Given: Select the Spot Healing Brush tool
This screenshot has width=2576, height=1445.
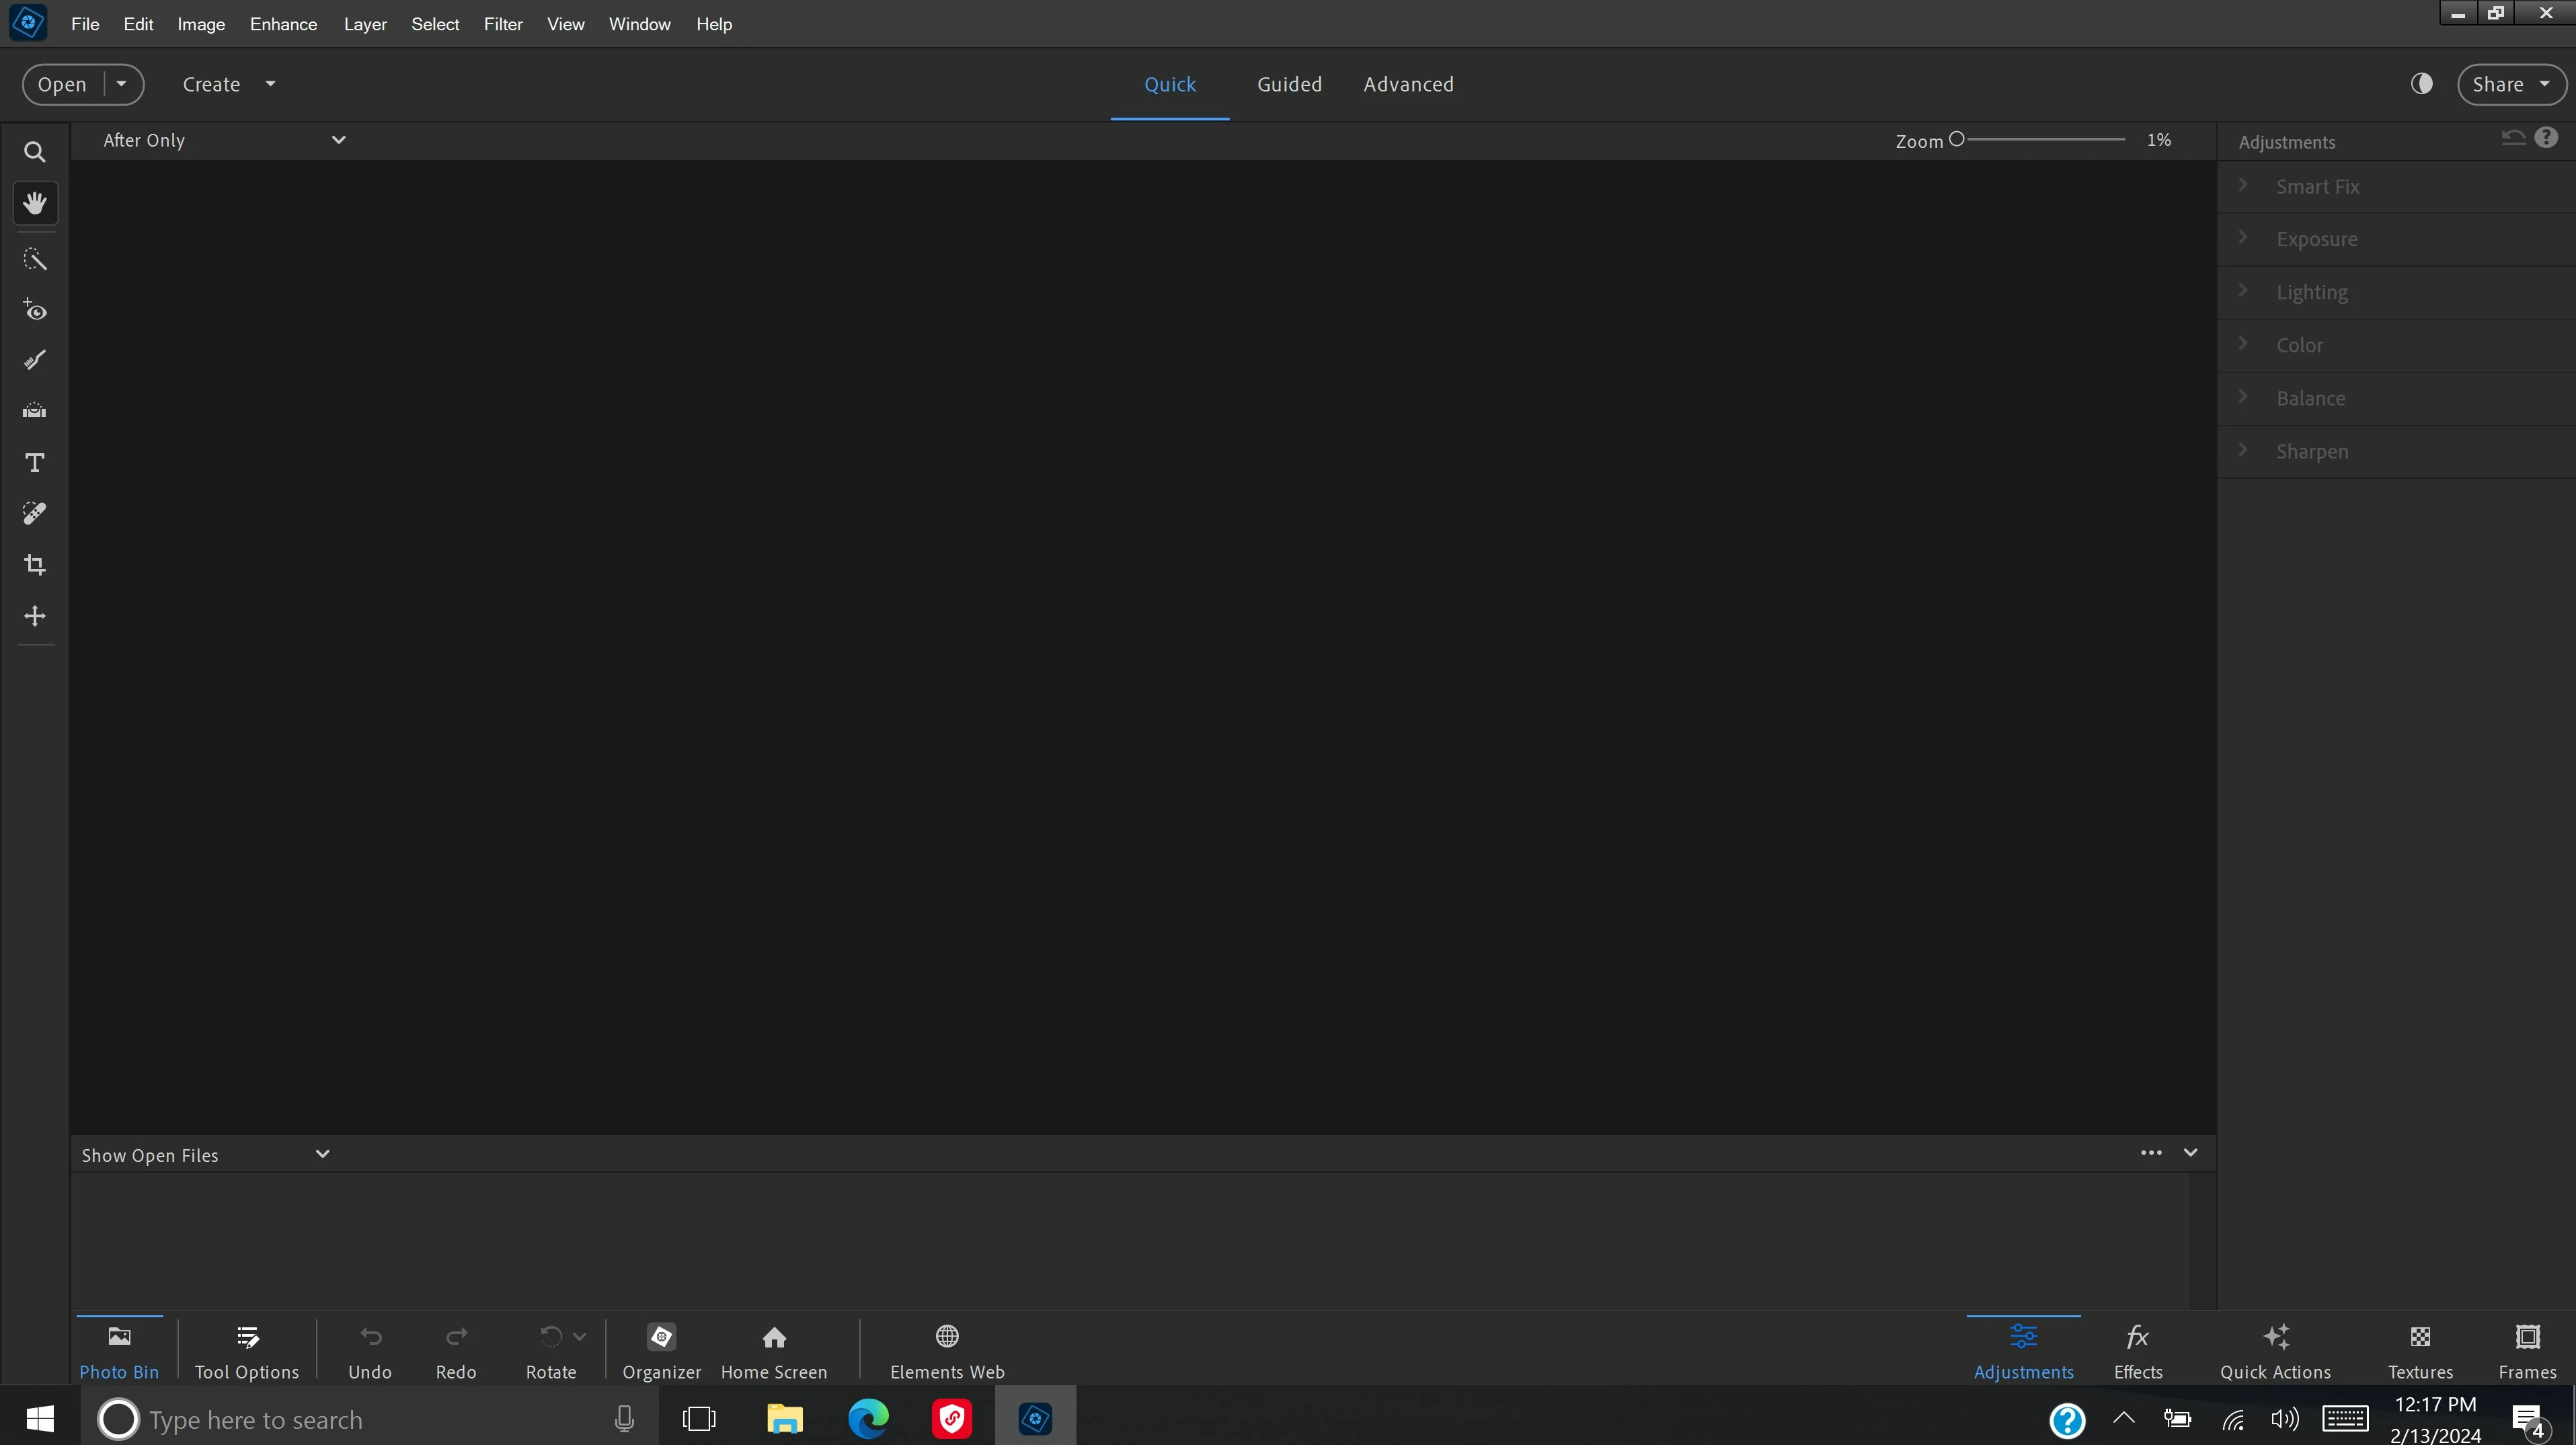Looking at the screenshot, I should [35, 513].
